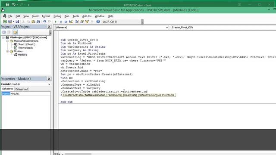Select the (Name) property row

click(26, 94)
